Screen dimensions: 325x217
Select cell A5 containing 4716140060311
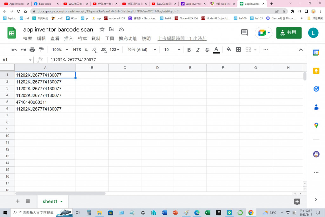45,102
